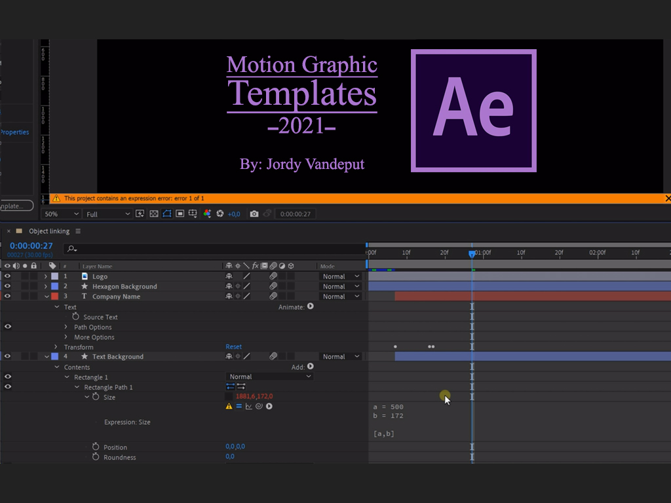Click the Roundness value 0,0
The width and height of the screenshot is (671, 503).
pyautogui.click(x=230, y=456)
